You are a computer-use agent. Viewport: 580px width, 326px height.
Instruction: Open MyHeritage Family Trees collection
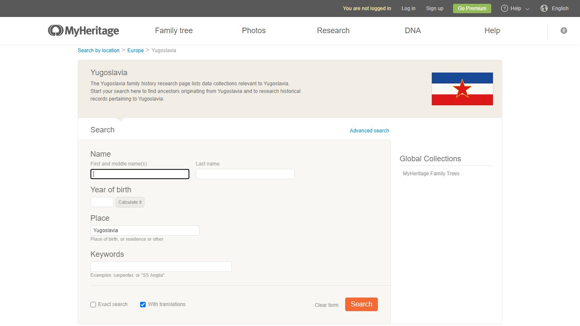pyautogui.click(x=431, y=174)
